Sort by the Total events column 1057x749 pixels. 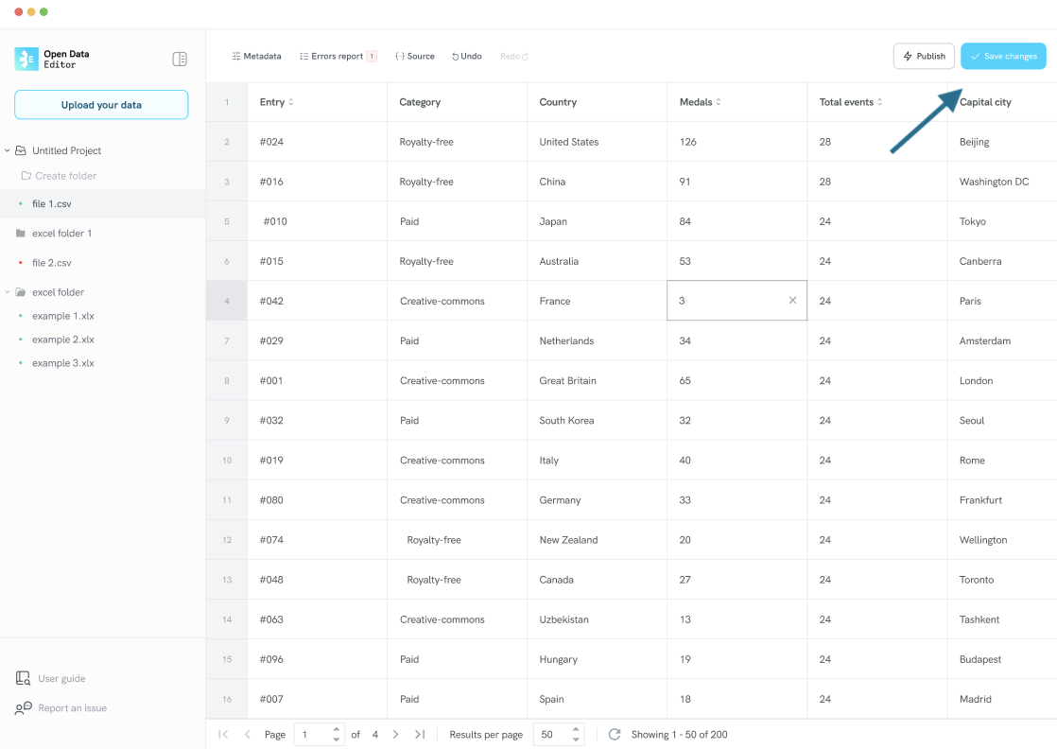click(879, 102)
